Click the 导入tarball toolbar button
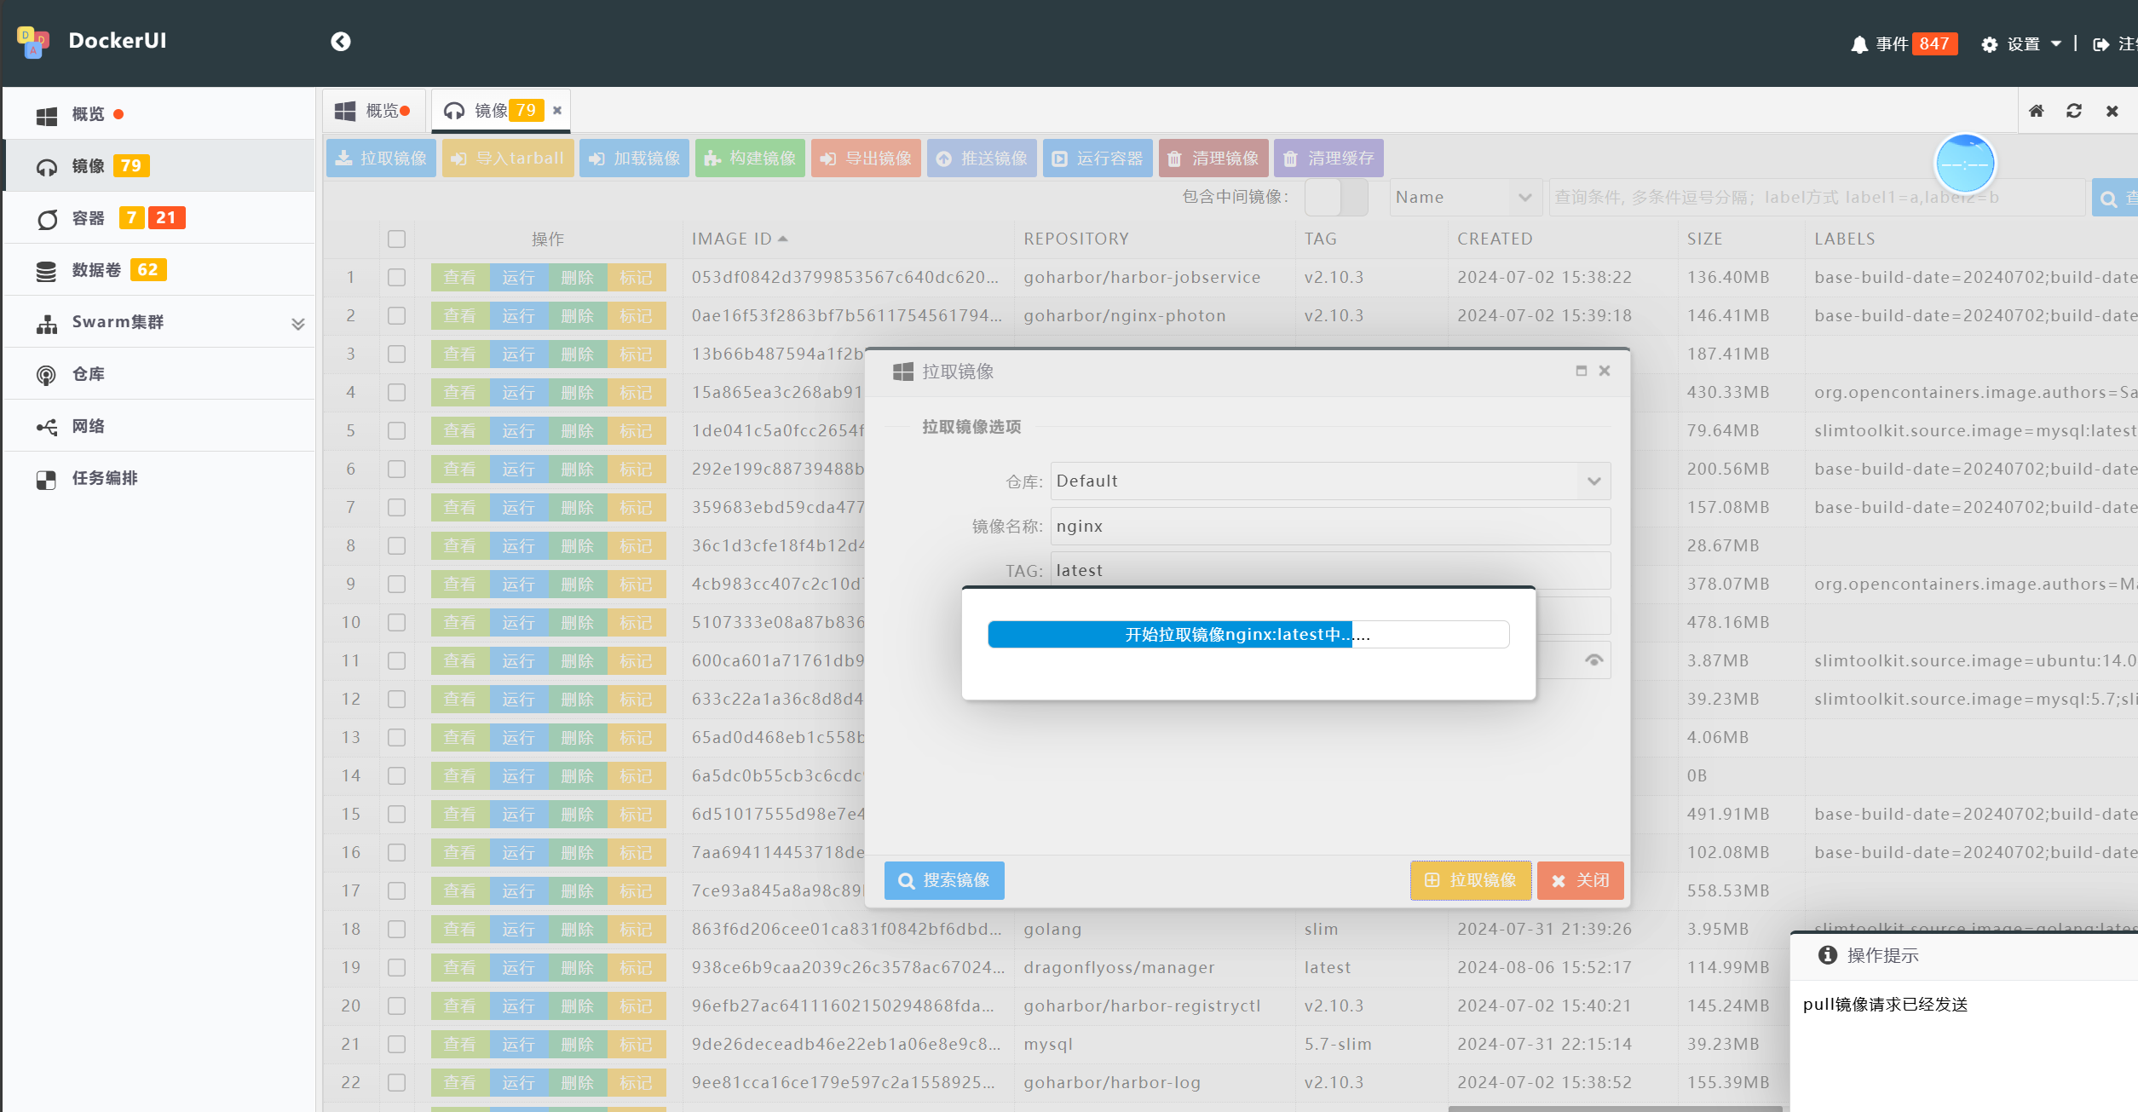 pos(508,158)
